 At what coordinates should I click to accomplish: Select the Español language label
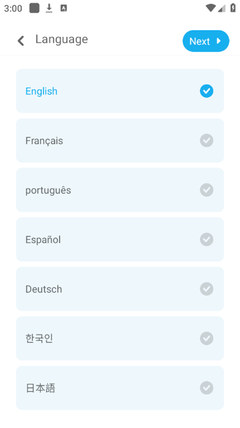pos(43,239)
